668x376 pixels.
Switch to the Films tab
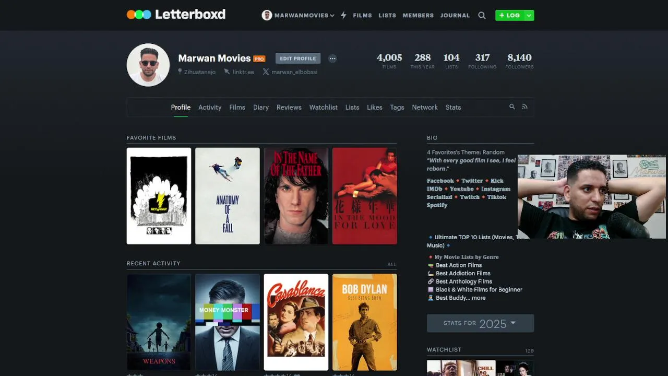(237, 107)
